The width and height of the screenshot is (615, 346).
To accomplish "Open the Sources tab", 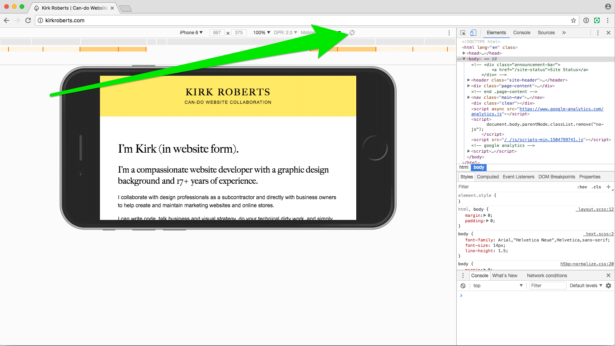I will 546,33.
